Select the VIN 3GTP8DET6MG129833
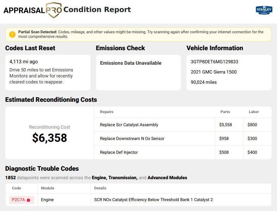Image resolution: width=277 pixels, height=211 pixels. (214, 61)
